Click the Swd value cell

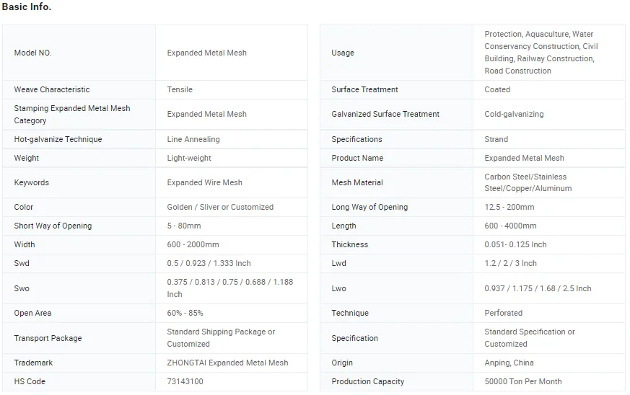pos(209,263)
